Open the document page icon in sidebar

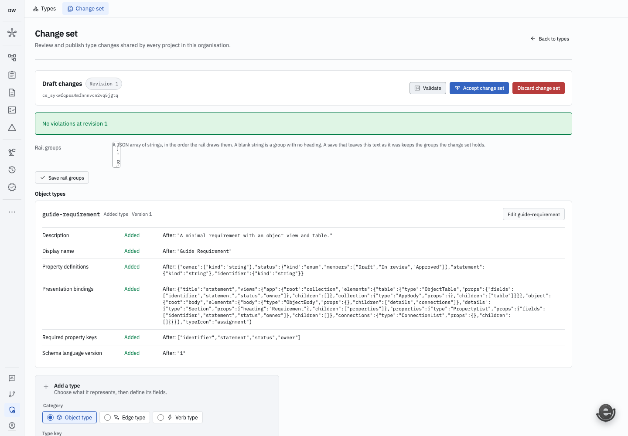pyautogui.click(x=12, y=92)
